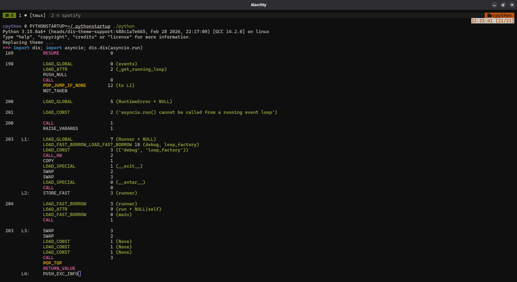This screenshot has width=517, height=282.
Task: Click the 'asyncio.run() cannot be called' string constant
Action: click(197, 112)
